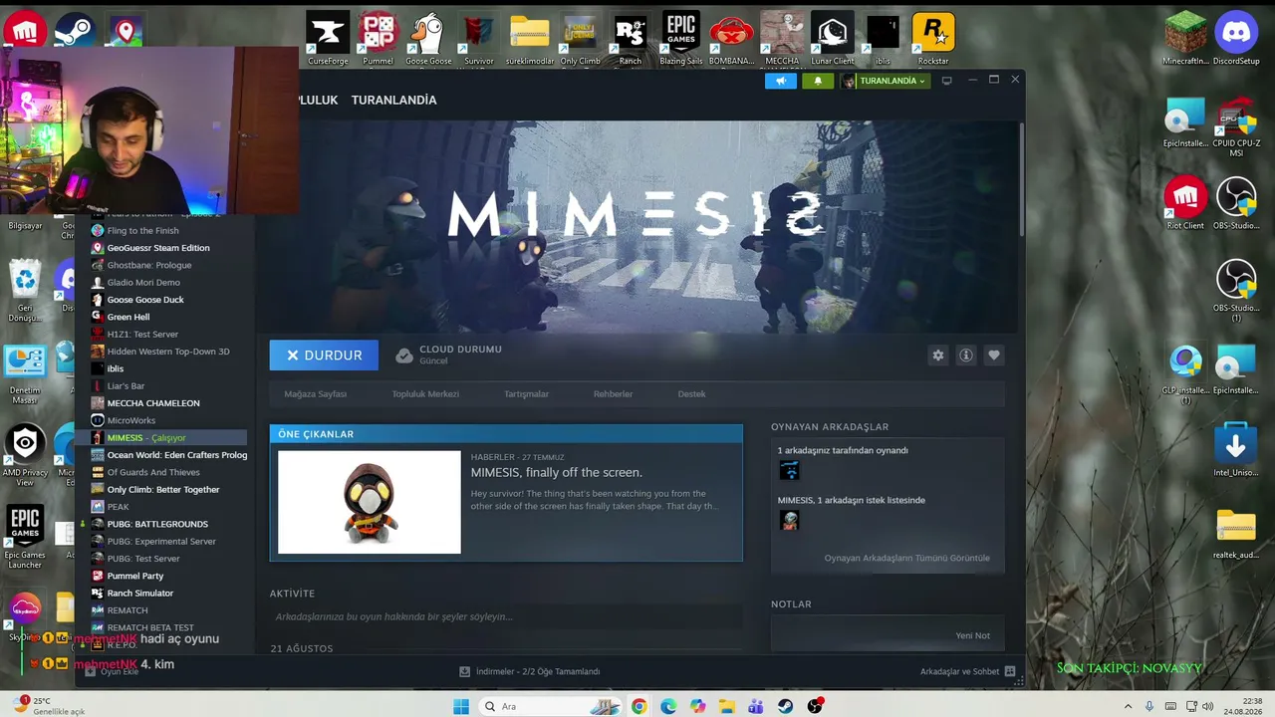This screenshot has width=1275, height=717.
Task: Switch Steam to Big Picture mode
Action: (x=947, y=81)
